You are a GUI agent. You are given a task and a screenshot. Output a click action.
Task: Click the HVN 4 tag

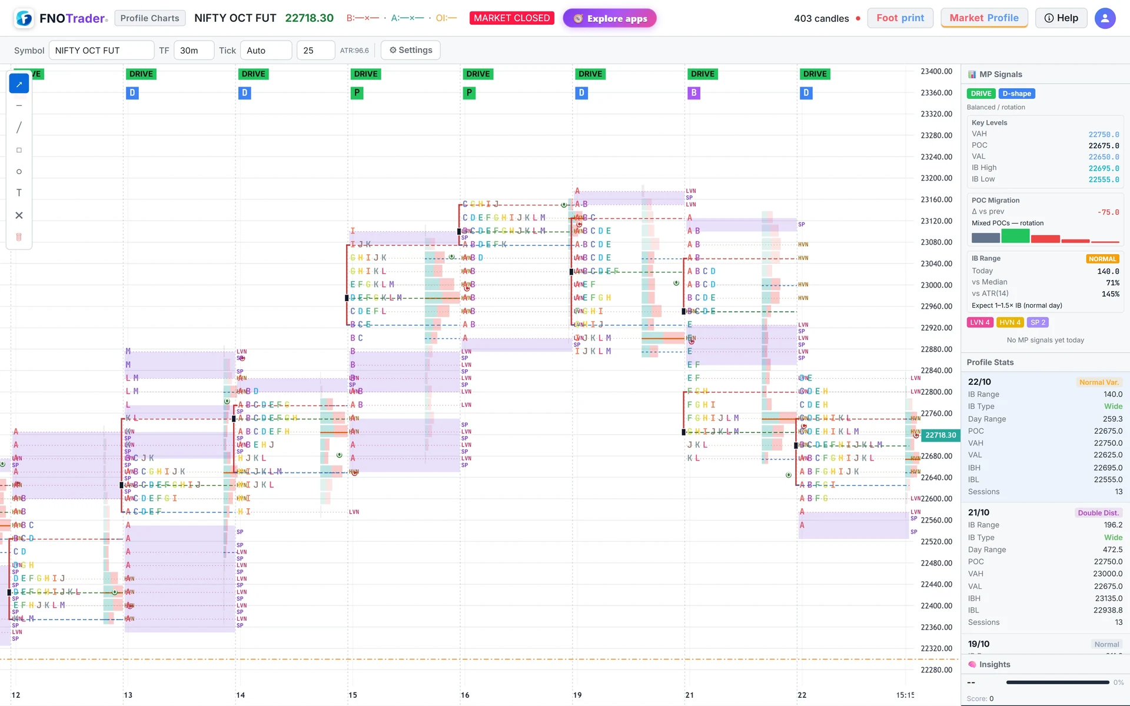(1011, 322)
